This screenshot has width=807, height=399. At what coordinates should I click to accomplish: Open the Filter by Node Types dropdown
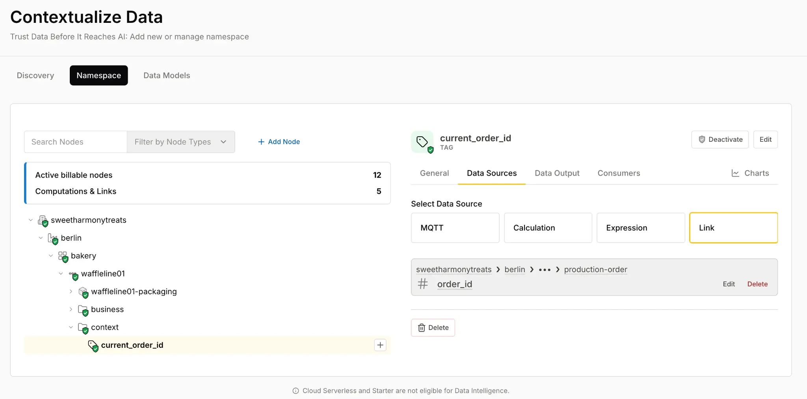(x=181, y=142)
